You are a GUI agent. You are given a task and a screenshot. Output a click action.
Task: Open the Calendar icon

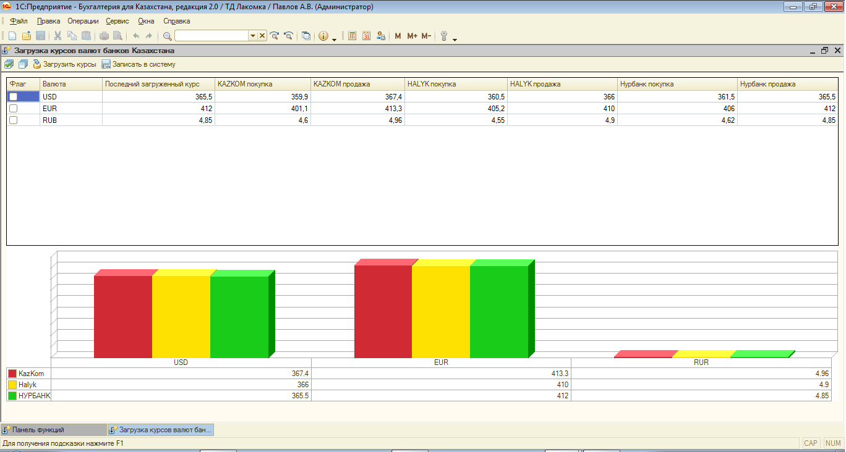(366, 36)
